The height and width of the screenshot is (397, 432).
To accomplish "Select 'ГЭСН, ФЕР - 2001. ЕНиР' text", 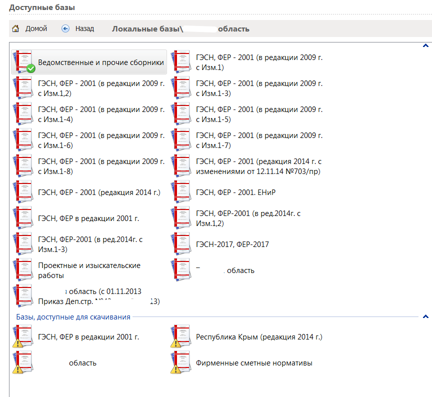I will [x=236, y=192].
